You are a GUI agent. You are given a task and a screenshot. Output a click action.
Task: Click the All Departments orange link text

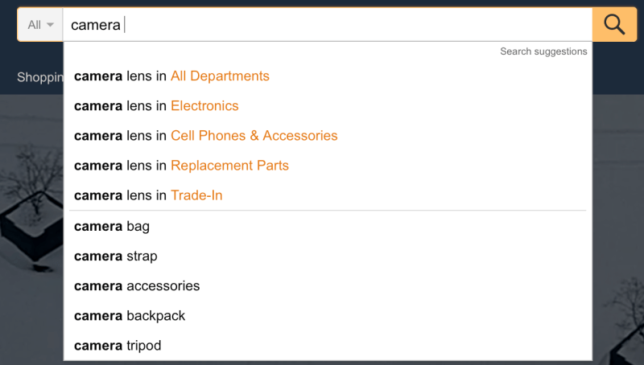220,76
